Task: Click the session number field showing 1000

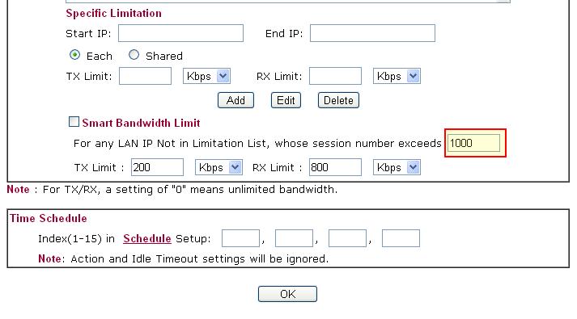Action: click(x=473, y=143)
